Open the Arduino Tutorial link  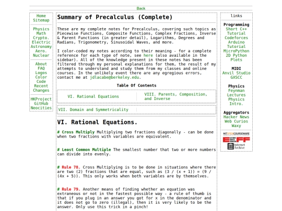pyautogui.click(x=236, y=44)
